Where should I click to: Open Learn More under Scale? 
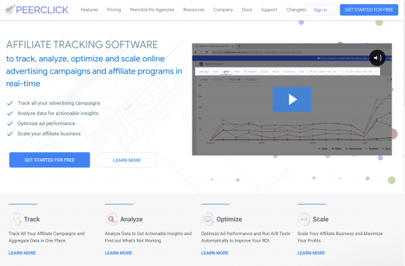click(x=311, y=253)
